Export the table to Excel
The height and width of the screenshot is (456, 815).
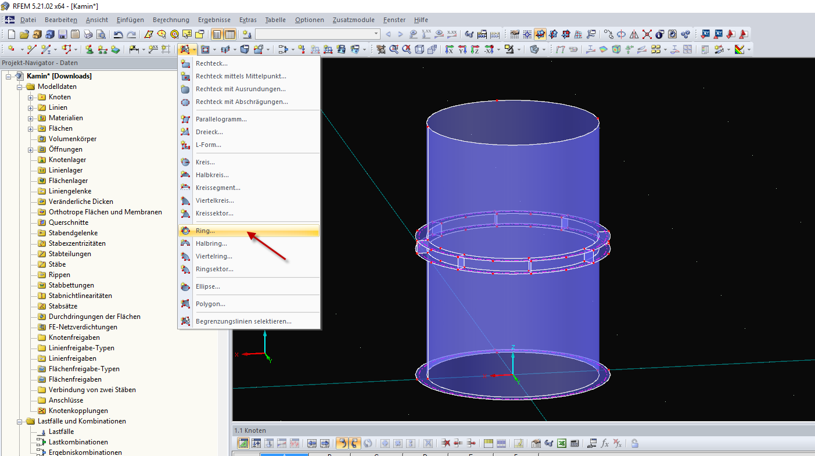pos(562,443)
